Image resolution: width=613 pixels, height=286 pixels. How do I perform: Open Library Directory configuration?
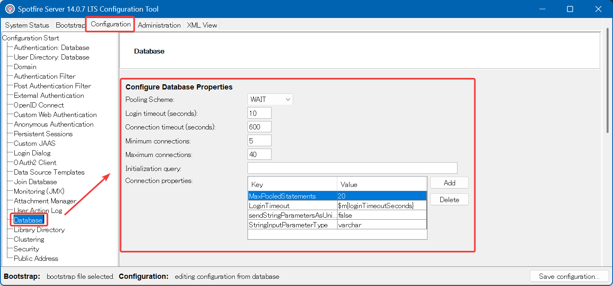(39, 230)
